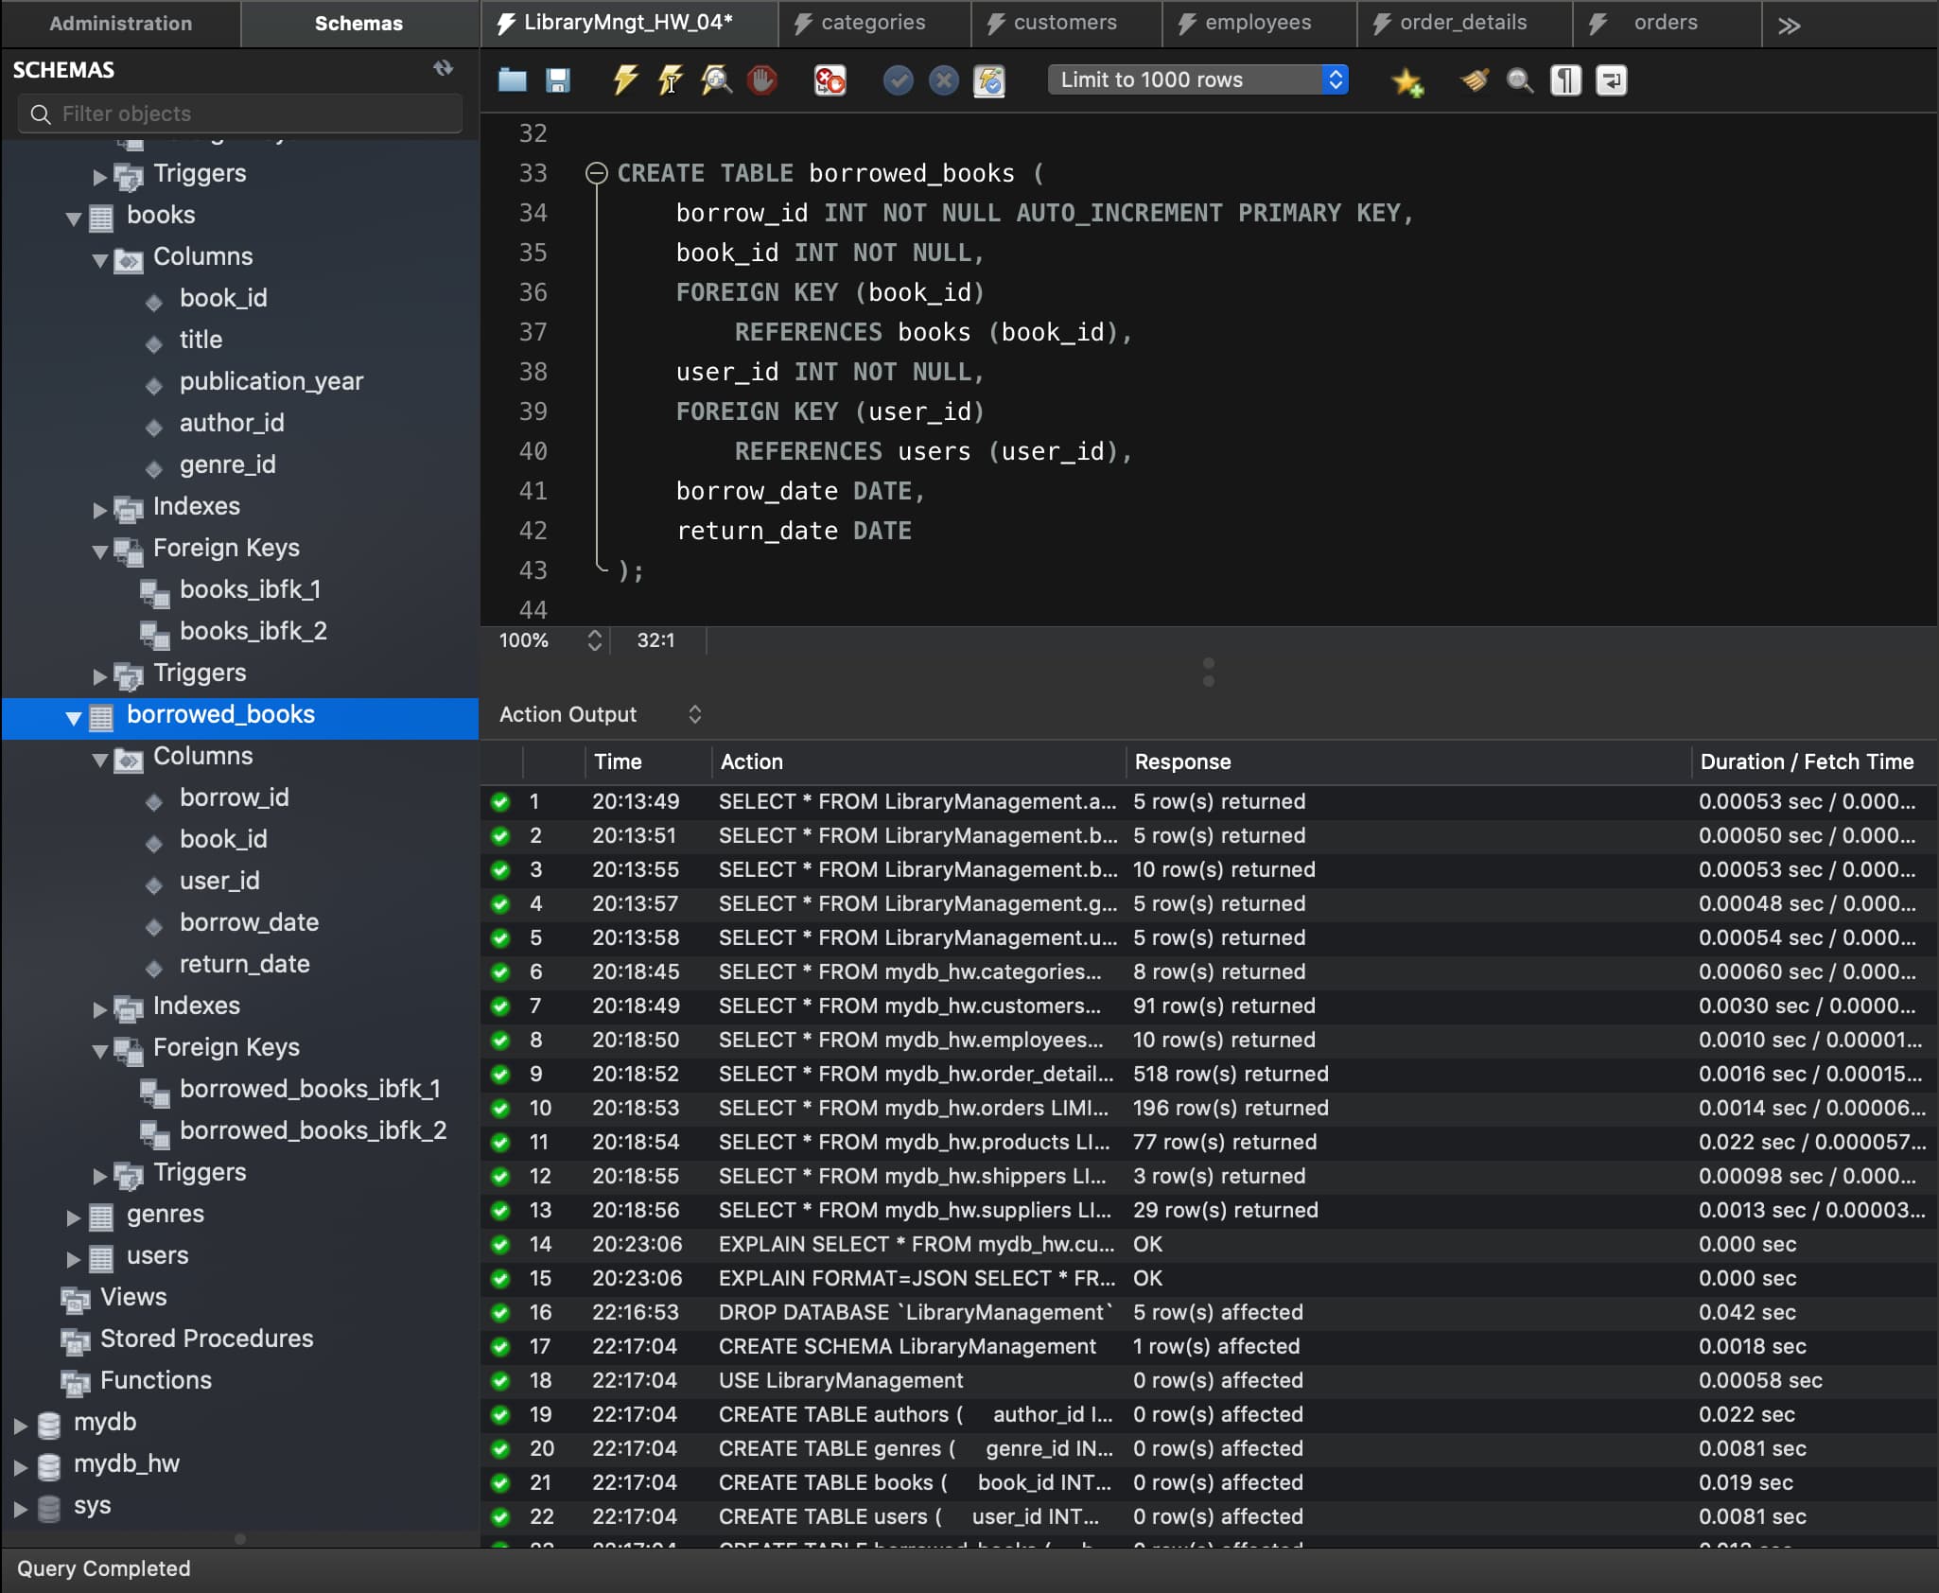Screen dimensions: 1939x1593
Task: Click the Filter objects search field
Action: (x=241, y=114)
